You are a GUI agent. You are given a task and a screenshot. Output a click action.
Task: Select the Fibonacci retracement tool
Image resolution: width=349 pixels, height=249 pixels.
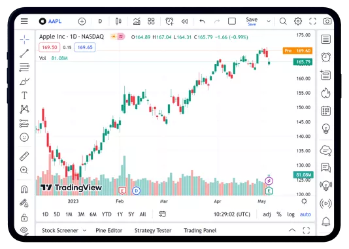point(24,67)
